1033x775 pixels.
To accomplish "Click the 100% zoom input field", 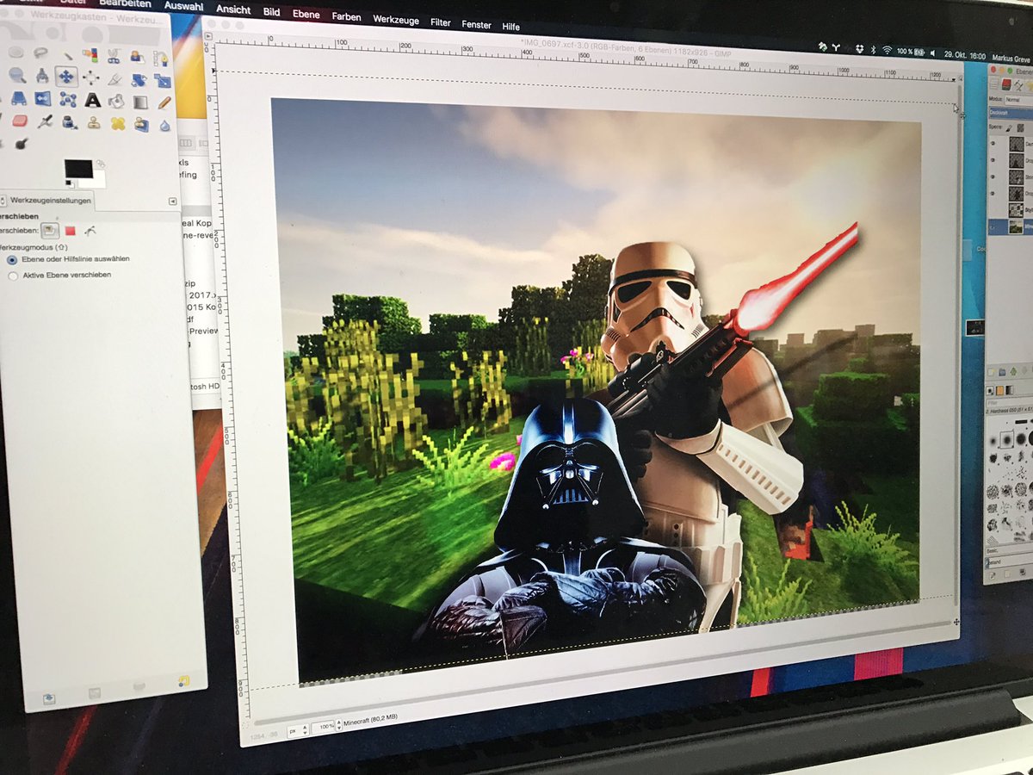I will [323, 727].
